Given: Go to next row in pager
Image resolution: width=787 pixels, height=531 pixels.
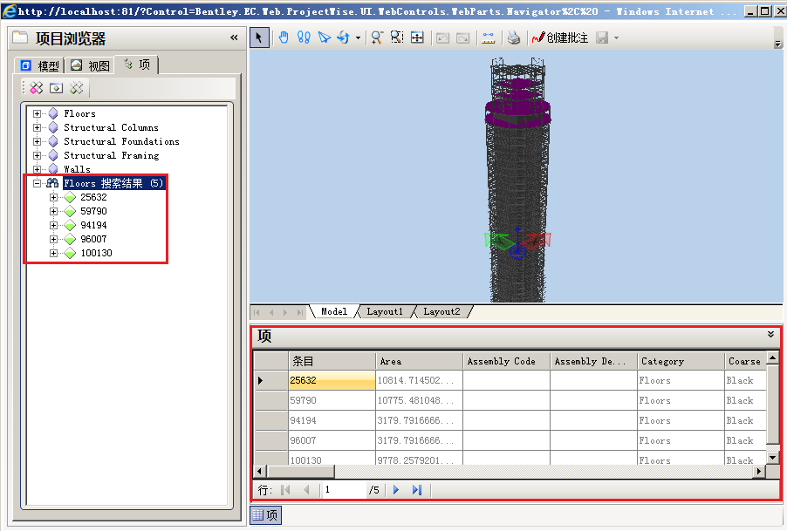Looking at the screenshot, I should (396, 490).
